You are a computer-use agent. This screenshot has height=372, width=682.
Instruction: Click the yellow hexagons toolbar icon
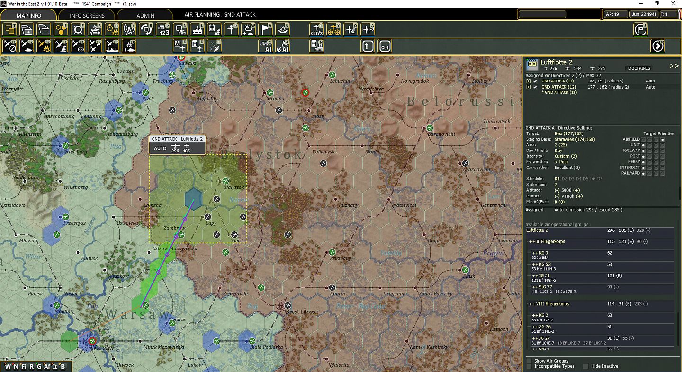(61, 29)
